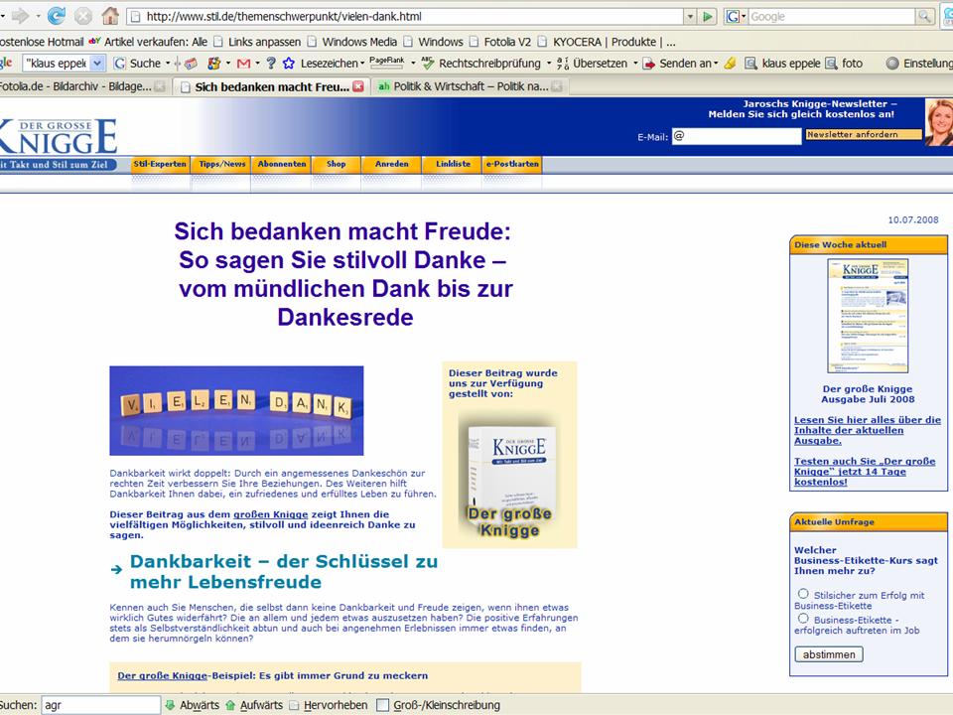Open the Übersetzen dropdown in the toolbar
The height and width of the screenshot is (715, 953).
pos(633,63)
